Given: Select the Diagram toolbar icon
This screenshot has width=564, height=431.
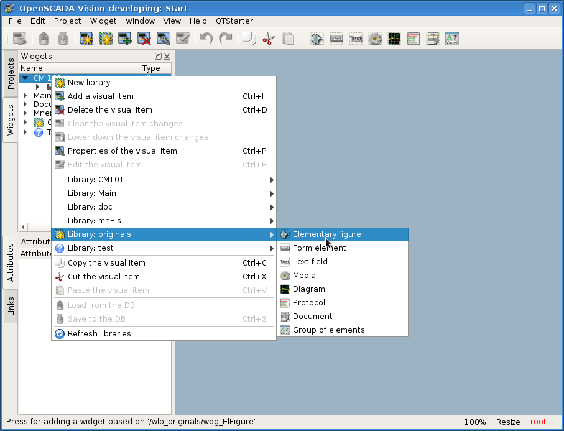Looking at the screenshot, I should pyautogui.click(x=394, y=39).
